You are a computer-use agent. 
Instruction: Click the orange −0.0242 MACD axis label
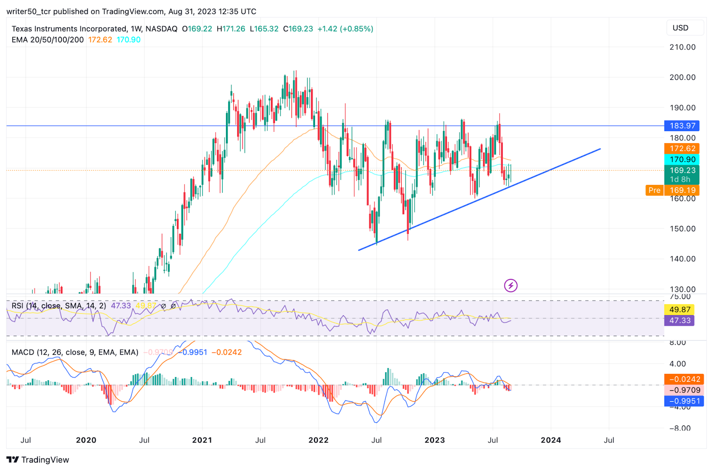pos(684,379)
